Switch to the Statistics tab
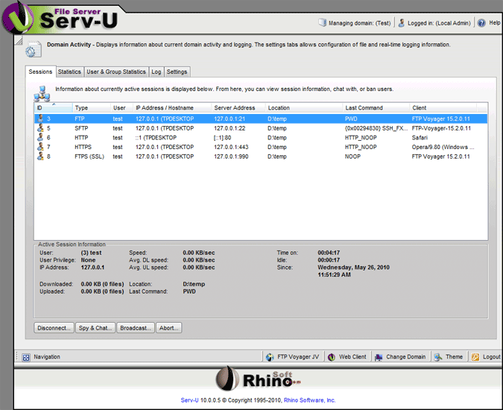Image resolution: width=503 pixels, height=410 pixels. coord(69,72)
